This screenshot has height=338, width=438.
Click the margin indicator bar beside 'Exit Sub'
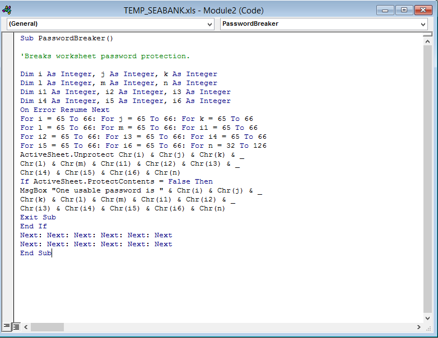point(8,217)
